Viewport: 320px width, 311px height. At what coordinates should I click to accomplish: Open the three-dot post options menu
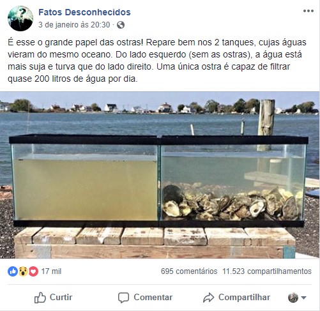[309, 11]
